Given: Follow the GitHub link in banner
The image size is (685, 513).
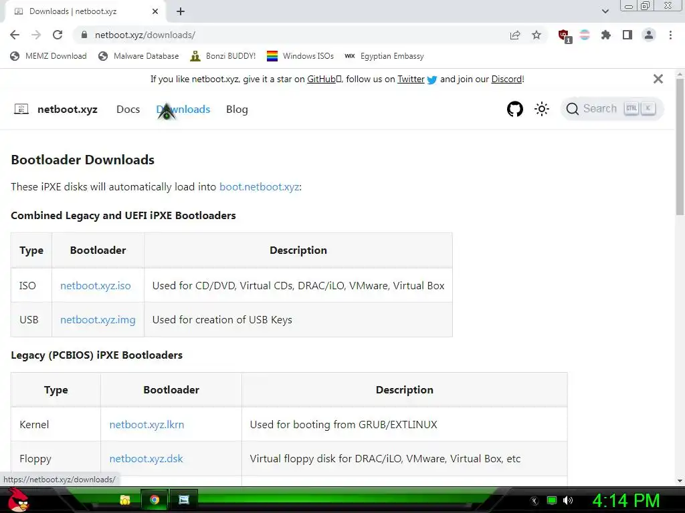Looking at the screenshot, I should coord(324,79).
